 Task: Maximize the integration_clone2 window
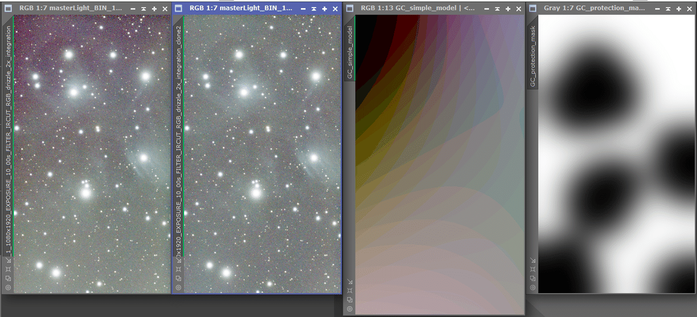324,9
